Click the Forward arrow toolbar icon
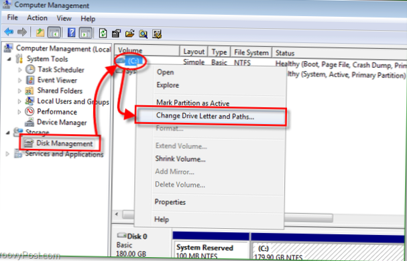 (22, 32)
